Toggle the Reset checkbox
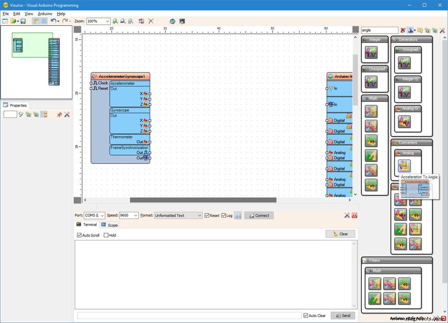This screenshot has width=448, height=323. tap(207, 215)
